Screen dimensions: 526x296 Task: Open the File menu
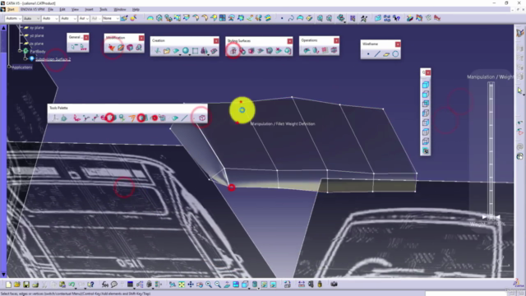[51, 9]
